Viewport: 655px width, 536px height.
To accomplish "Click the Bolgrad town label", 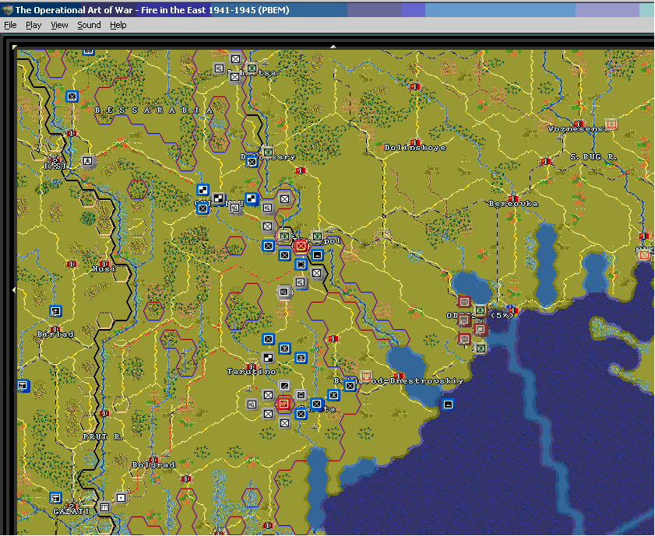I will click(x=153, y=464).
